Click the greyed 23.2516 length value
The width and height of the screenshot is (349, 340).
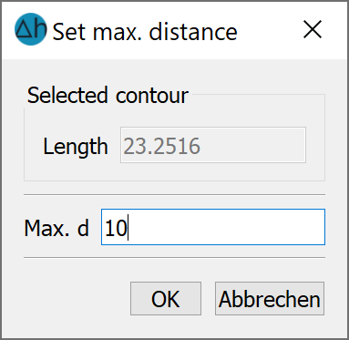[161, 146]
